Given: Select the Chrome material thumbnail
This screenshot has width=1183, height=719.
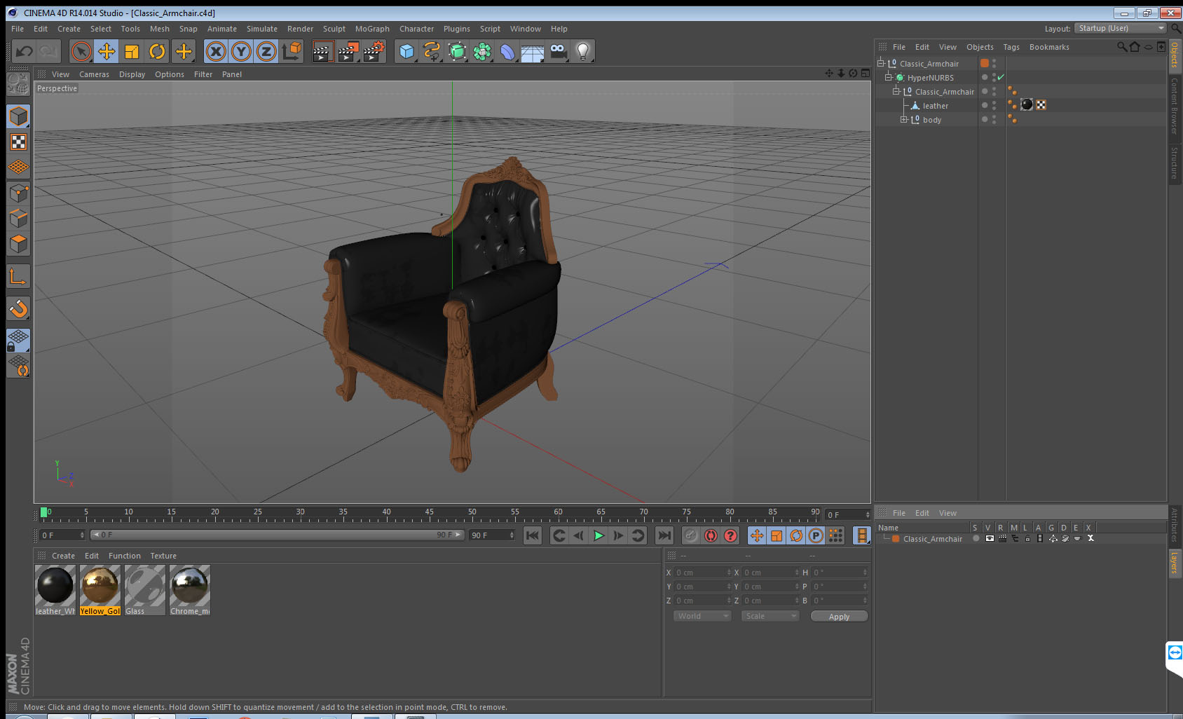Looking at the screenshot, I should pos(190,591).
